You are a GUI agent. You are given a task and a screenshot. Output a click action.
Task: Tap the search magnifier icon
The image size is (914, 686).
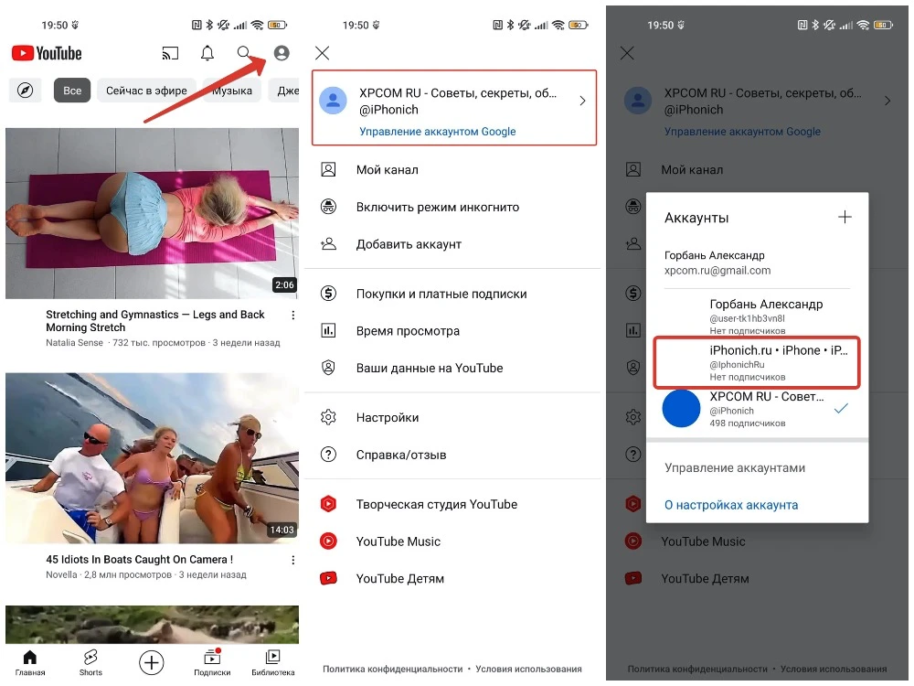(244, 53)
